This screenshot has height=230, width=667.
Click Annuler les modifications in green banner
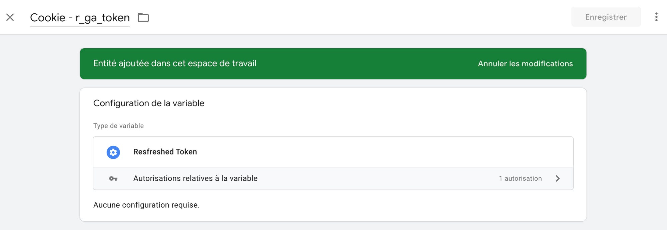[525, 64]
